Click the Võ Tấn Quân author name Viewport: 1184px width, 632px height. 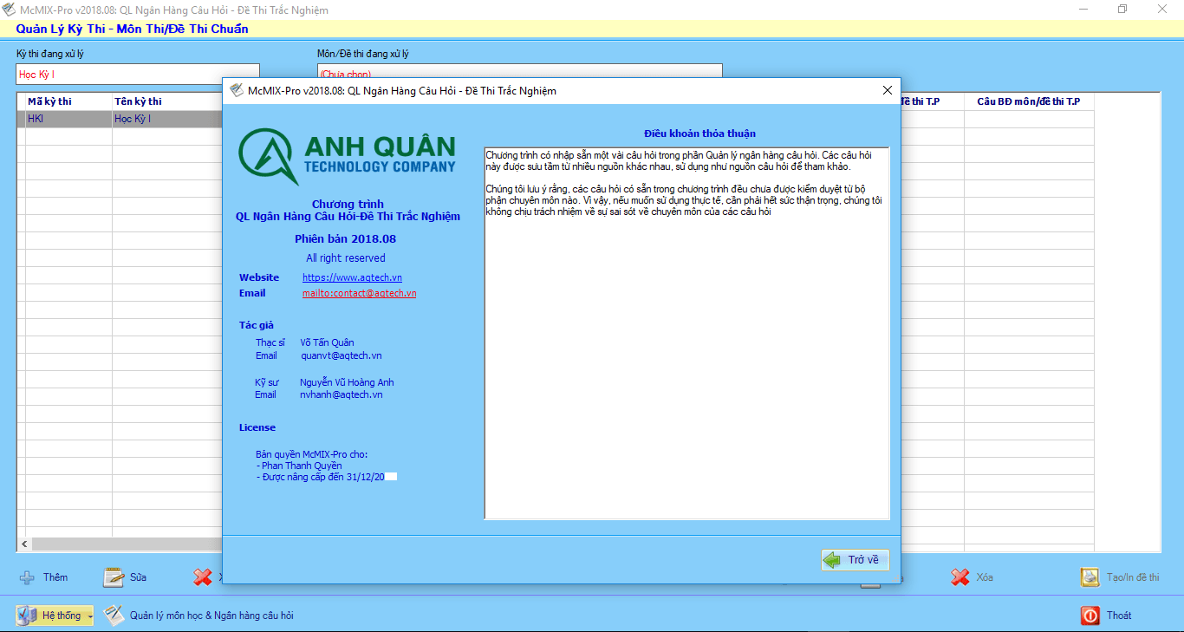pyautogui.click(x=327, y=342)
